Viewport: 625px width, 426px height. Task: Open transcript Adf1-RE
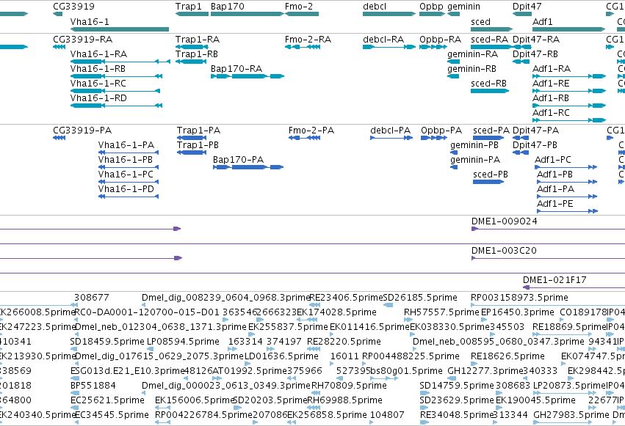coord(551,84)
